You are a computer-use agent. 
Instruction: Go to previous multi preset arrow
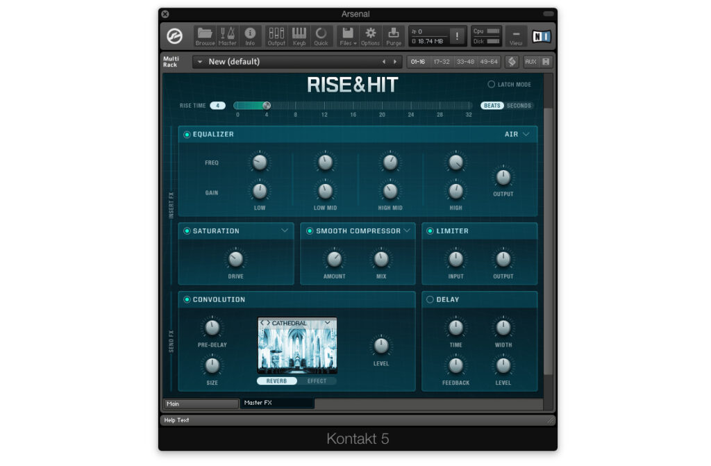coord(383,62)
